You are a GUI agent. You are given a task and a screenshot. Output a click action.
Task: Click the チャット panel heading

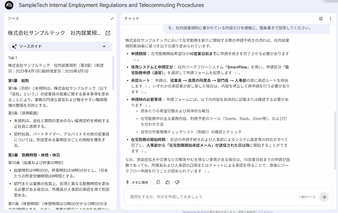[132, 19]
